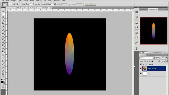Toggle lock all padlock
Viewport: 169px width, 95px height.
tap(152, 61)
